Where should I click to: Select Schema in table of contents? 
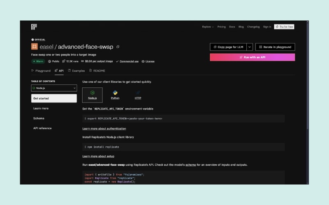coord(39,118)
